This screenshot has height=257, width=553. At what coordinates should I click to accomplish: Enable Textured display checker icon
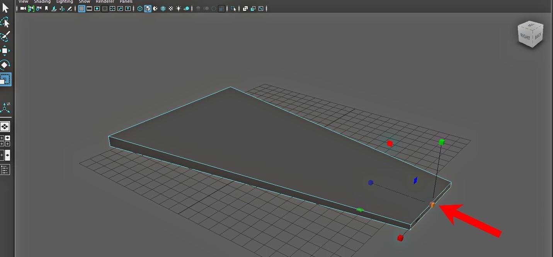171,9
